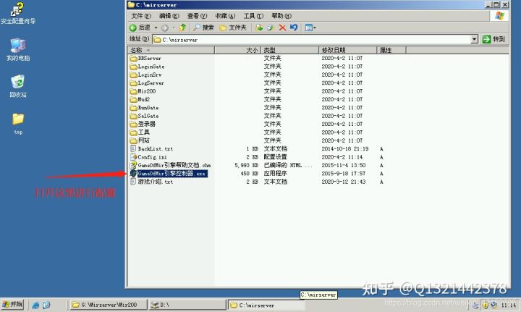Select GameOfMir引擎控制器.exe file

(x=171, y=174)
